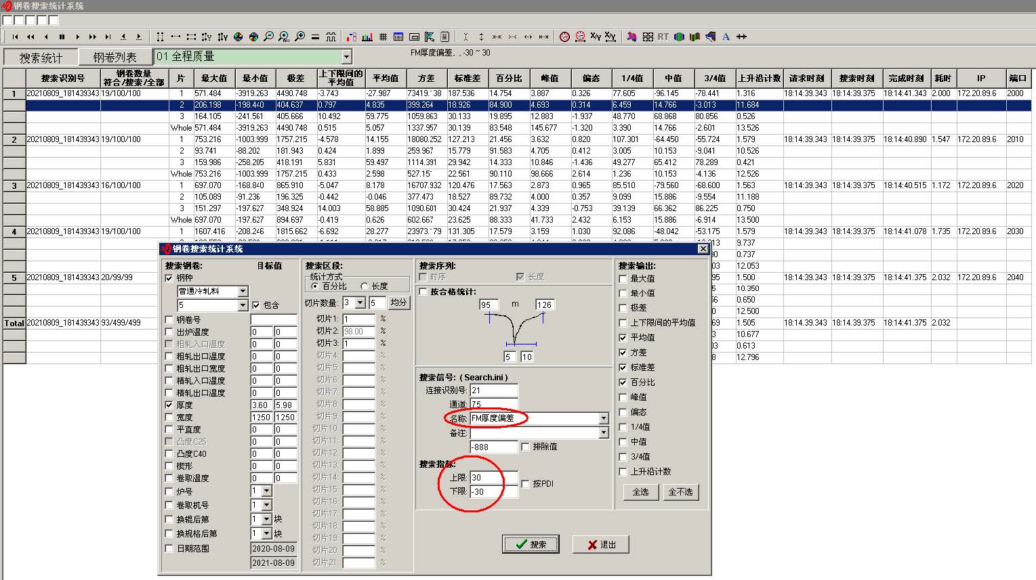Expand the FM厚度偏差 signal name dropdown
Screen dimensions: 1036x580
[603, 418]
